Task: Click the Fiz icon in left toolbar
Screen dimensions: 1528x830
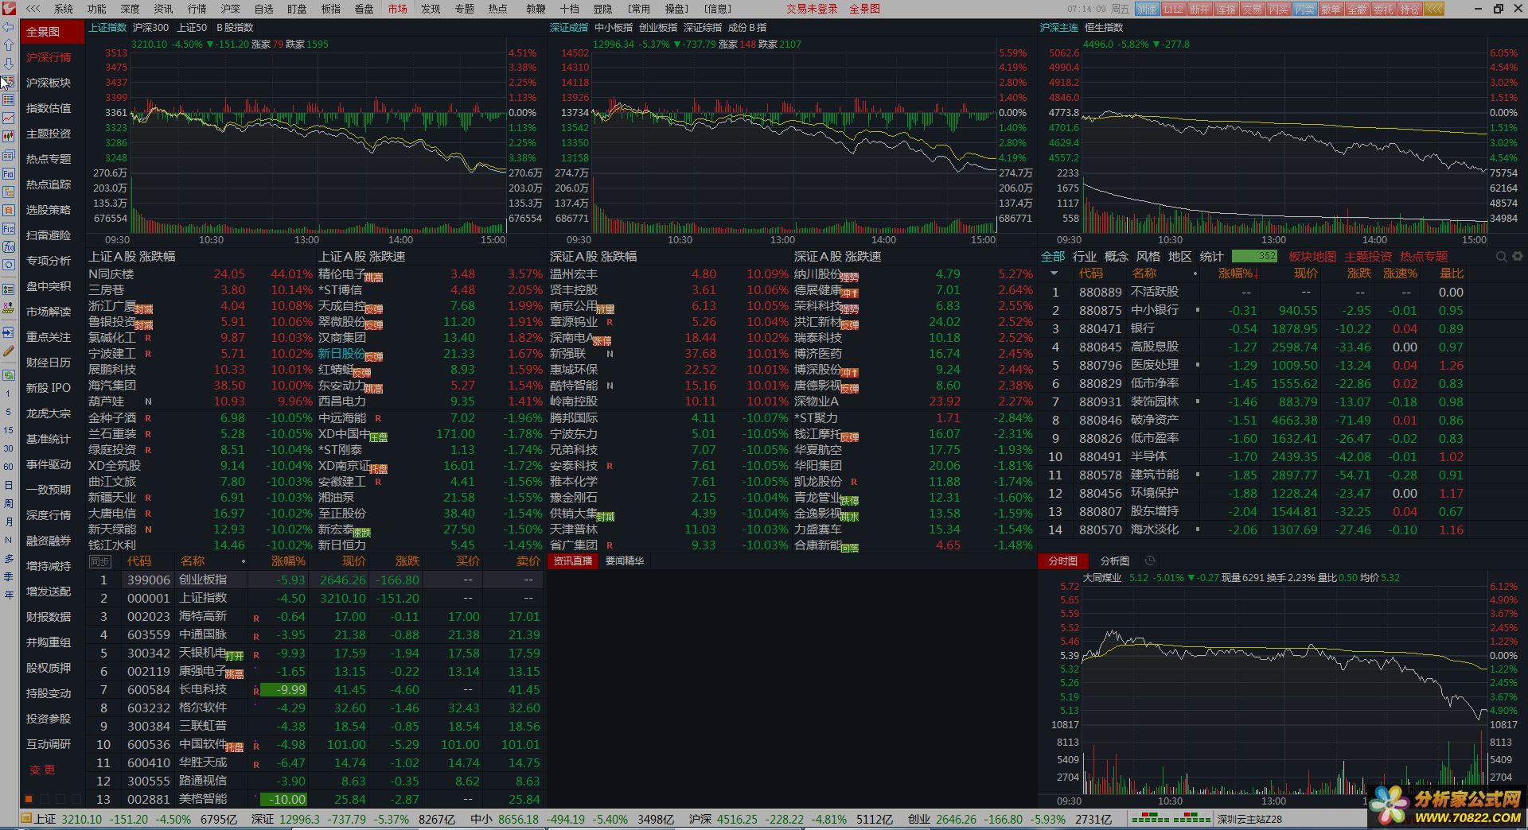Action: pos(9,228)
